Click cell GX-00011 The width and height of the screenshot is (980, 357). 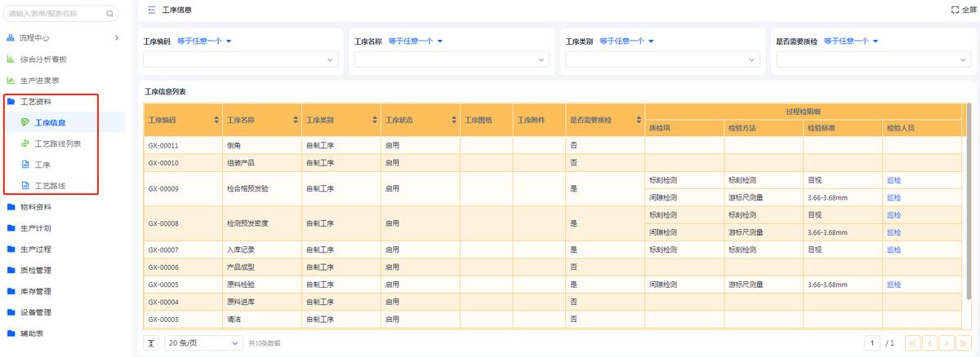tap(182, 145)
